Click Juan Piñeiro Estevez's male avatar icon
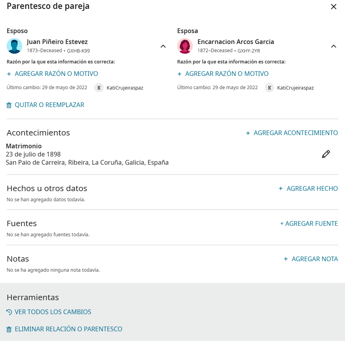This screenshot has height=341, width=345. pyautogui.click(x=14, y=46)
